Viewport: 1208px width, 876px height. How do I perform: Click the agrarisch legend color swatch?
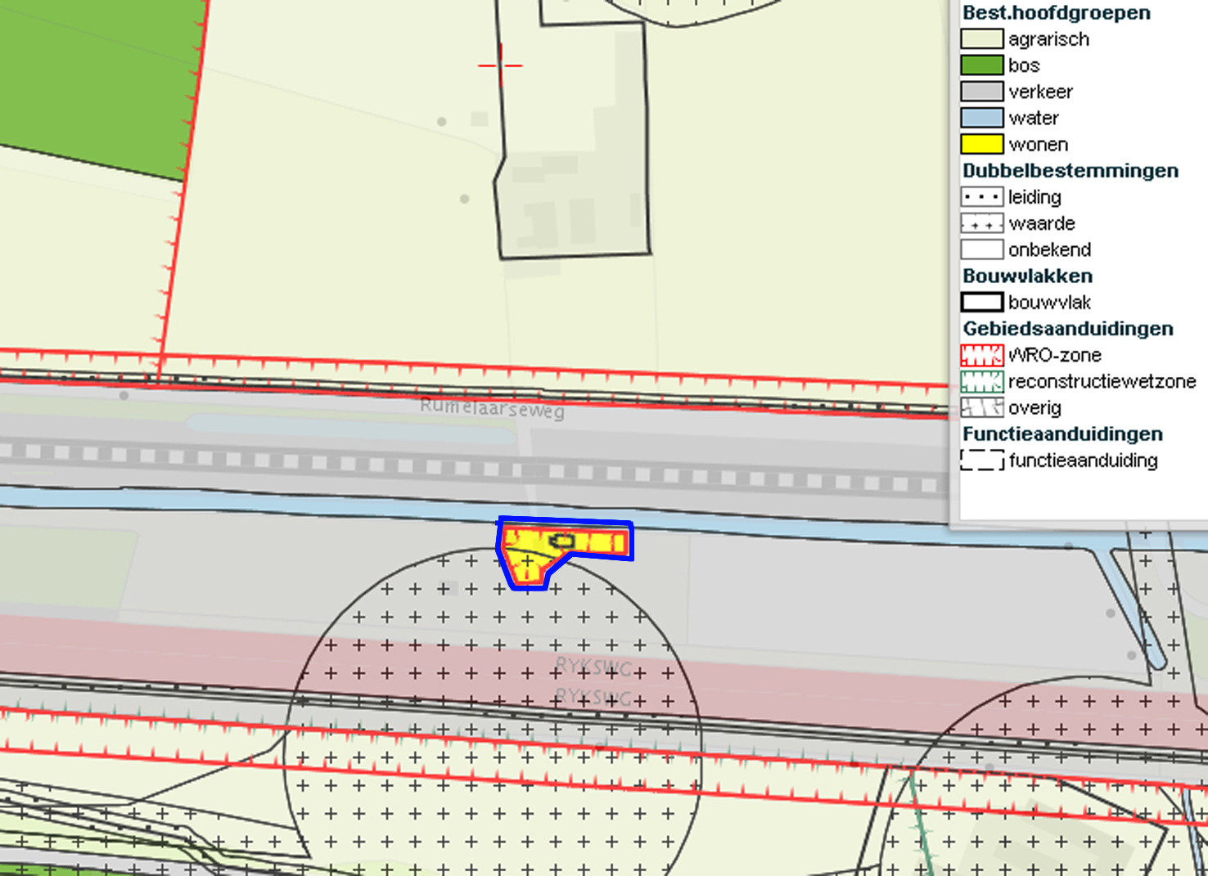pyautogui.click(x=981, y=38)
